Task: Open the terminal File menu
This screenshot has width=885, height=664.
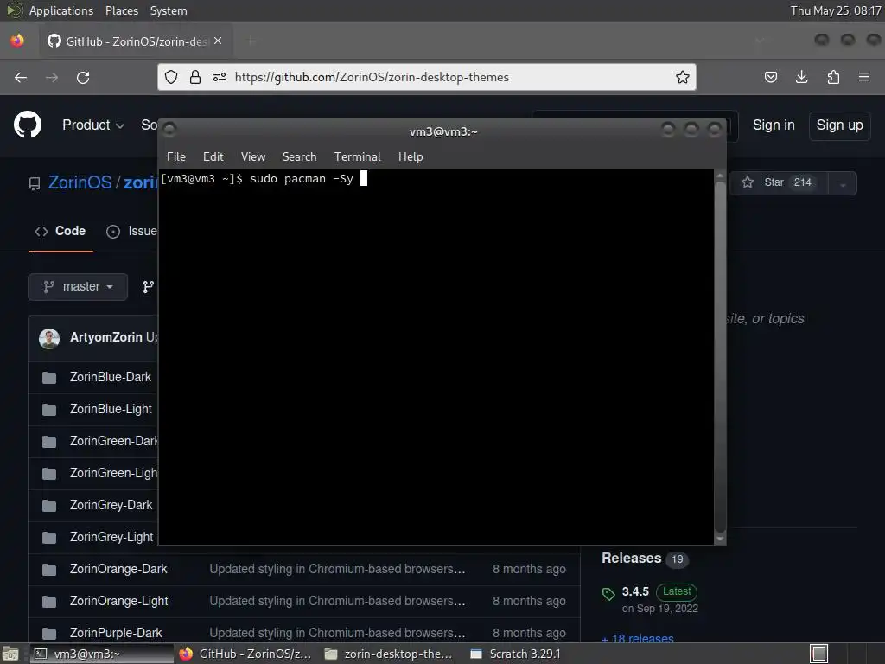Action: (176, 156)
